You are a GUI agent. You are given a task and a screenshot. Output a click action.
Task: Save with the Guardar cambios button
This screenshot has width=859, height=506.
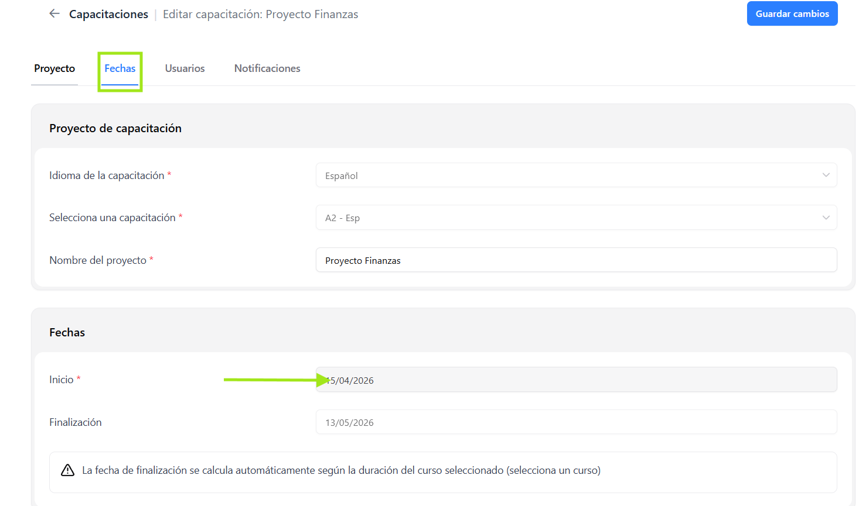click(x=792, y=13)
